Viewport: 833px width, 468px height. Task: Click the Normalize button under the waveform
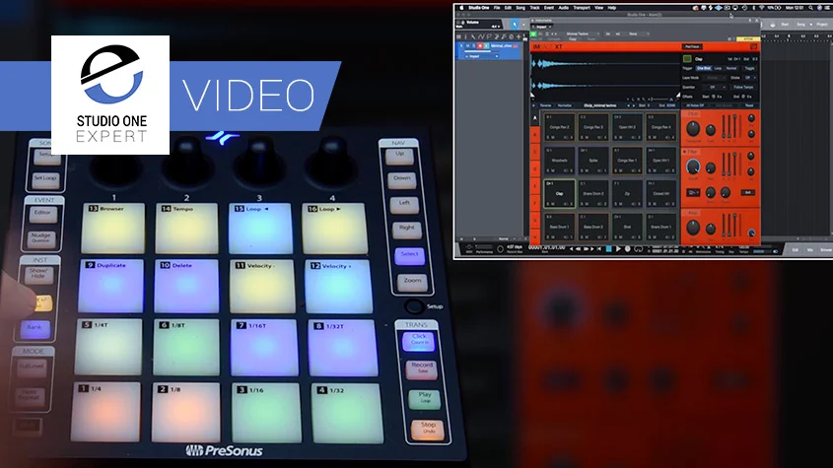coord(564,105)
